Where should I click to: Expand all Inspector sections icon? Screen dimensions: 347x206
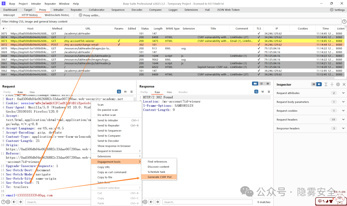(x=326, y=84)
